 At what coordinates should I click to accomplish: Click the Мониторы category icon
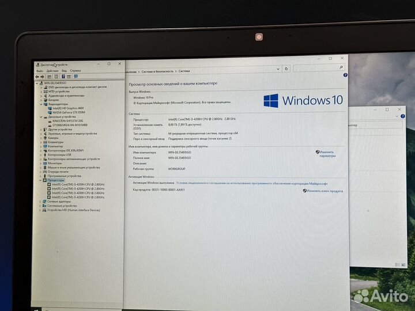(x=45, y=163)
